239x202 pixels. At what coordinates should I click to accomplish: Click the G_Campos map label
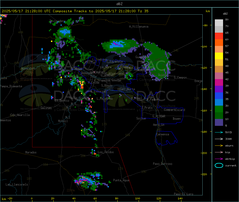pyautogui.click(x=181, y=78)
